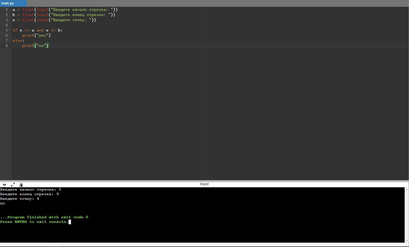409x247 pixels.
Task: Fold the else block at line 7
Action: point(10,40)
